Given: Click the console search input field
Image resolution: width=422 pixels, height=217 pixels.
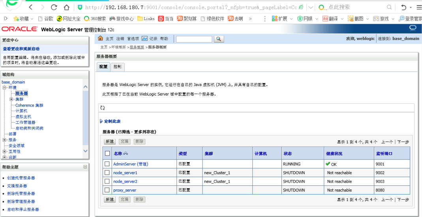Looking at the screenshot, I should click(x=194, y=39).
